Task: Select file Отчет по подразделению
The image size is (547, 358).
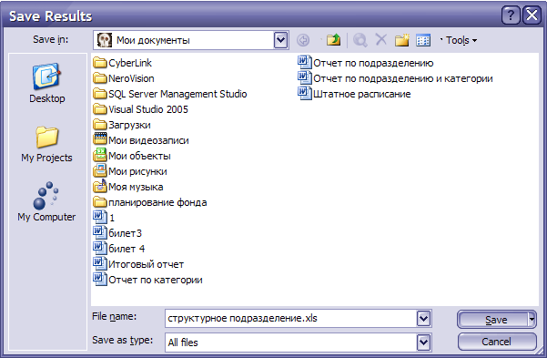Action: tap(373, 63)
